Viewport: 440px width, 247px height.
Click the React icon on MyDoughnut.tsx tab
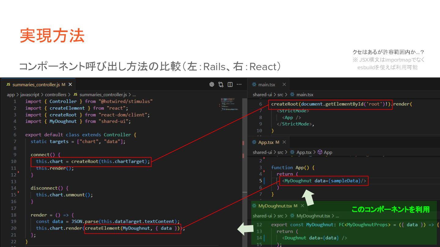click(x=254, y=206)
